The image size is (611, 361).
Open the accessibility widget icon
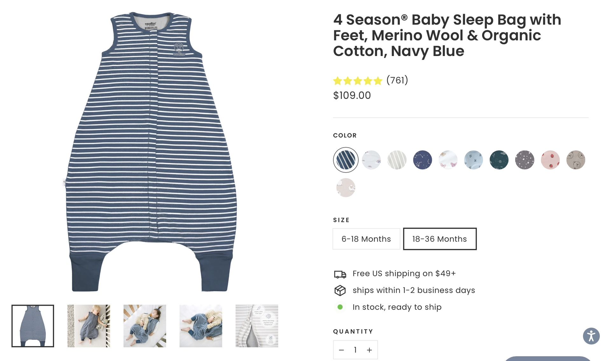coord(591,336)
